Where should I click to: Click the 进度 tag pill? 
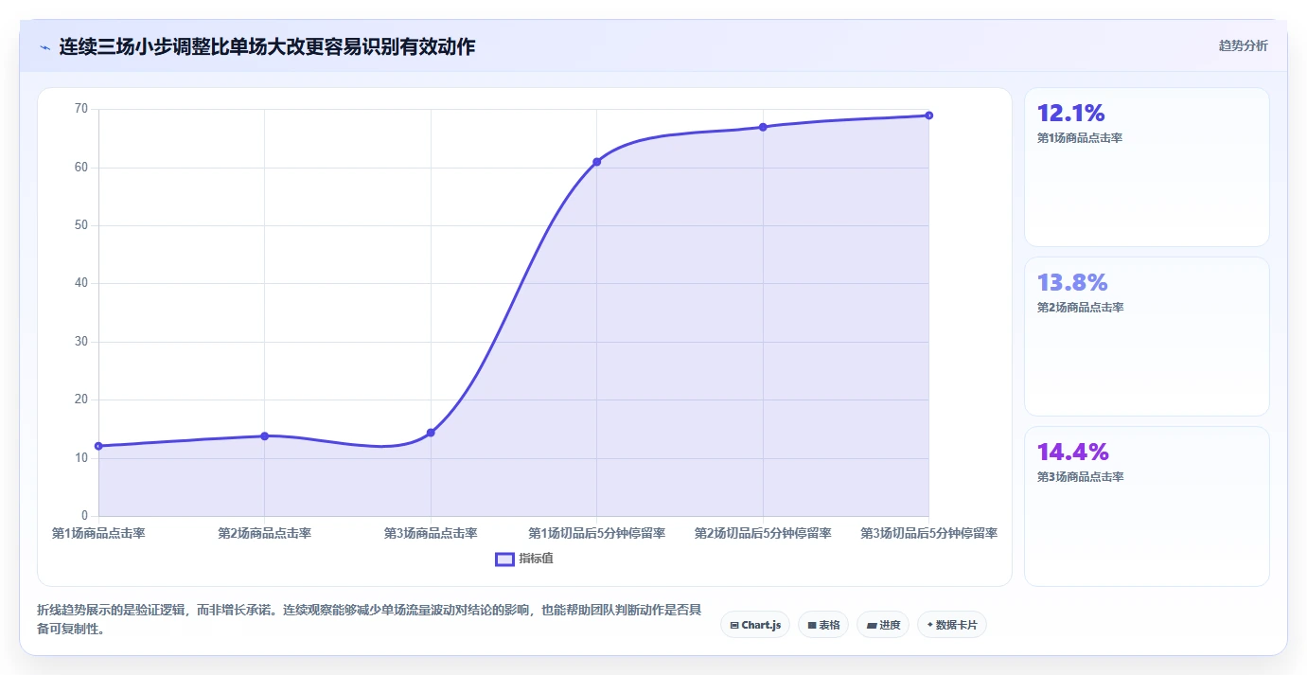click(x=883, y=625)
